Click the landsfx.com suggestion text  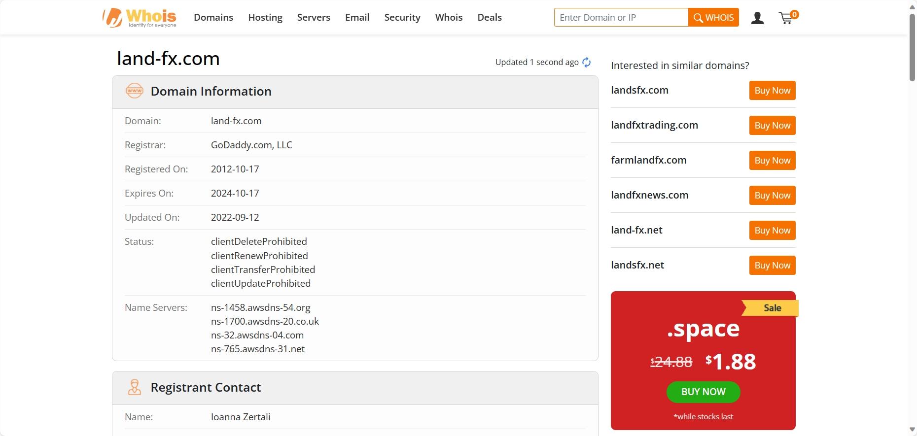pos(639,90)
